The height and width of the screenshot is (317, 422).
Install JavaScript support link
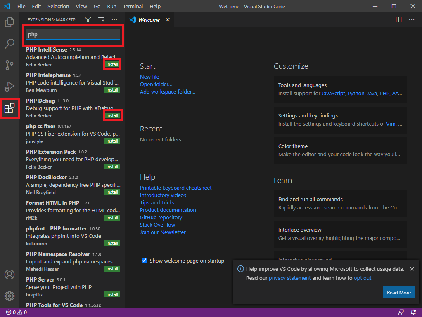[333, 94]
